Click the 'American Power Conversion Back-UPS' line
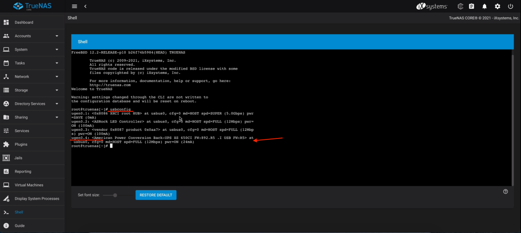The height and width of the screenshot is (233, 521). [163, 137]
